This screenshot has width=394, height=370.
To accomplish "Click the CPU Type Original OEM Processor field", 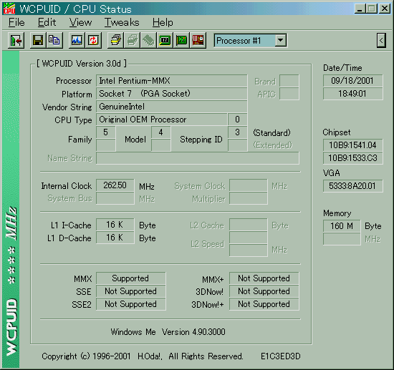I will [162, 120].
